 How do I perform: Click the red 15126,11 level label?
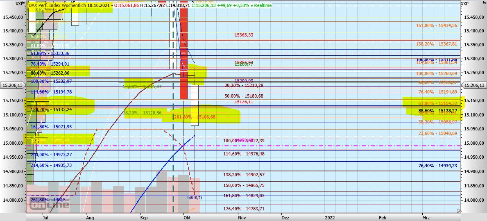coord(244,102)
